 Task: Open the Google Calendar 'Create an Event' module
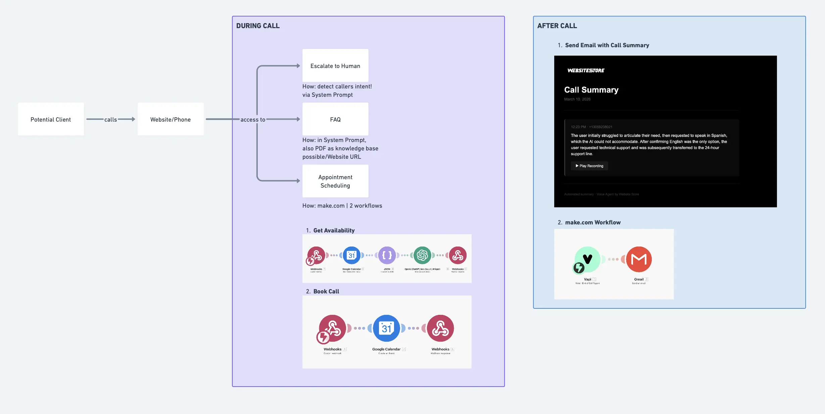tap(386, 329)
